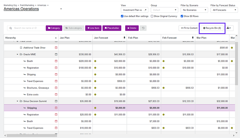Open details icon for Extra costs row
Viewport: 240px width, 138px height.
[56, 94]
